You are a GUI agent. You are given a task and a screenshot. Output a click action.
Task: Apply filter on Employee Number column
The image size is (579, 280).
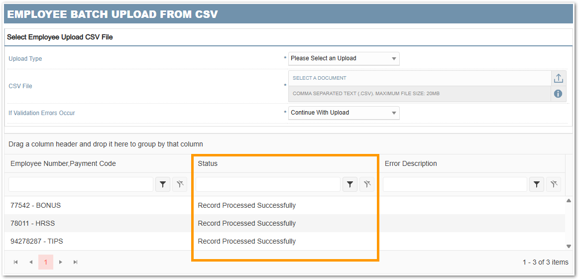163,184
